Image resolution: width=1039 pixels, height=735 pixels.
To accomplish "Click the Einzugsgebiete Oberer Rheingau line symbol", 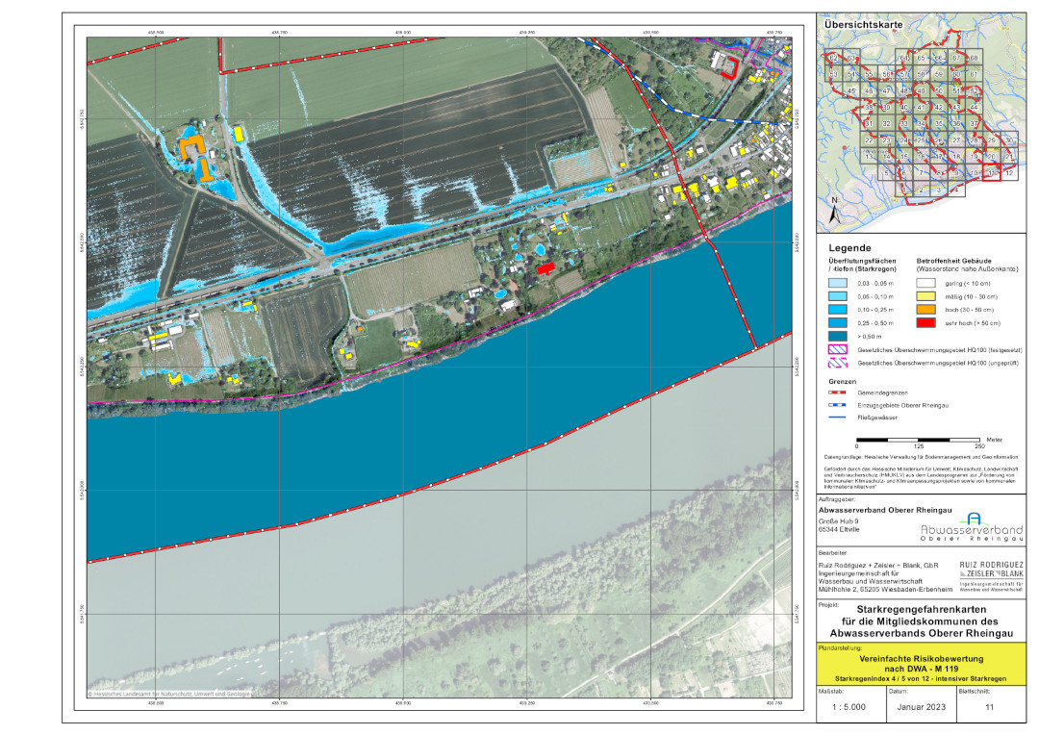I will pyautogui.click(x=840, y=407).
